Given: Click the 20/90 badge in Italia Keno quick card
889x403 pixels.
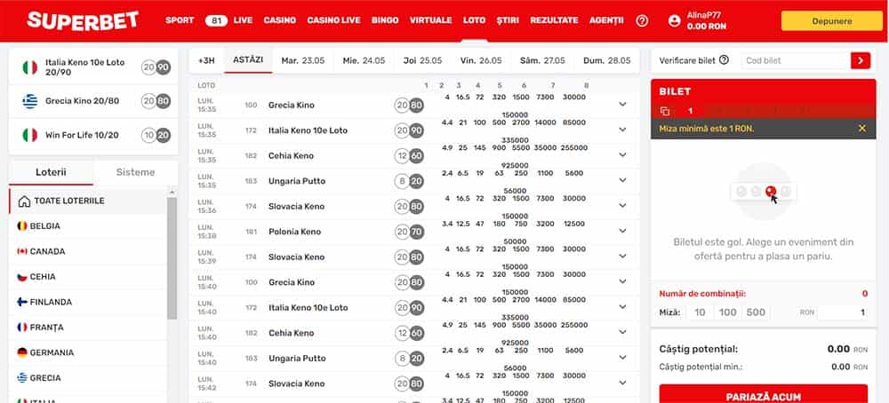Looking at the screenshot, I should (x=156, y=68).
